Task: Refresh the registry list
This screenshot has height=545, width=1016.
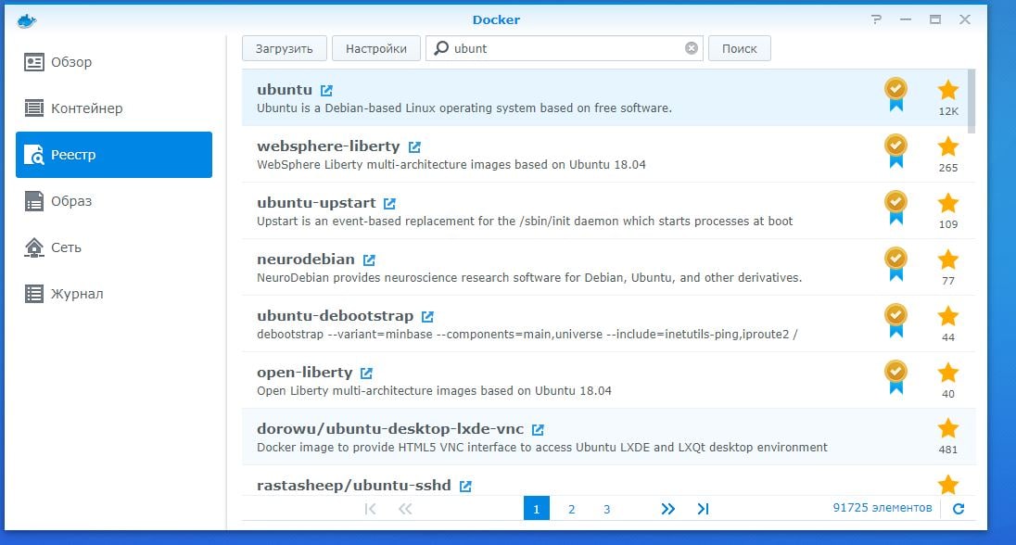Action: (959, 509)
